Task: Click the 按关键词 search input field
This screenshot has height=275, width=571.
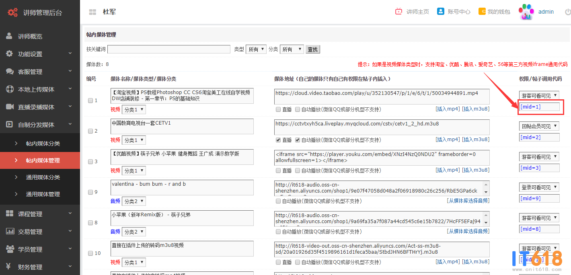Action: pos(169,49)
